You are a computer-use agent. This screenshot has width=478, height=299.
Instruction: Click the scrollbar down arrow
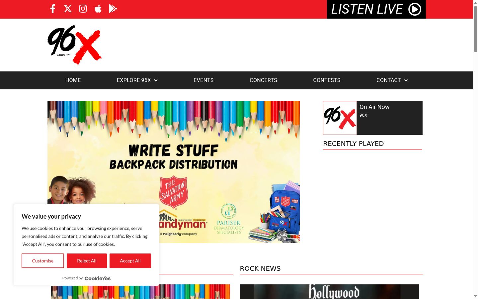[475, 296]
